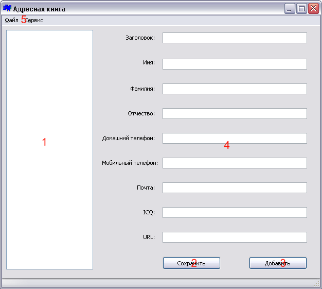Screen dimensions: 322x289
Task: Click the Почта: label
Action: (x=146, y=188)
